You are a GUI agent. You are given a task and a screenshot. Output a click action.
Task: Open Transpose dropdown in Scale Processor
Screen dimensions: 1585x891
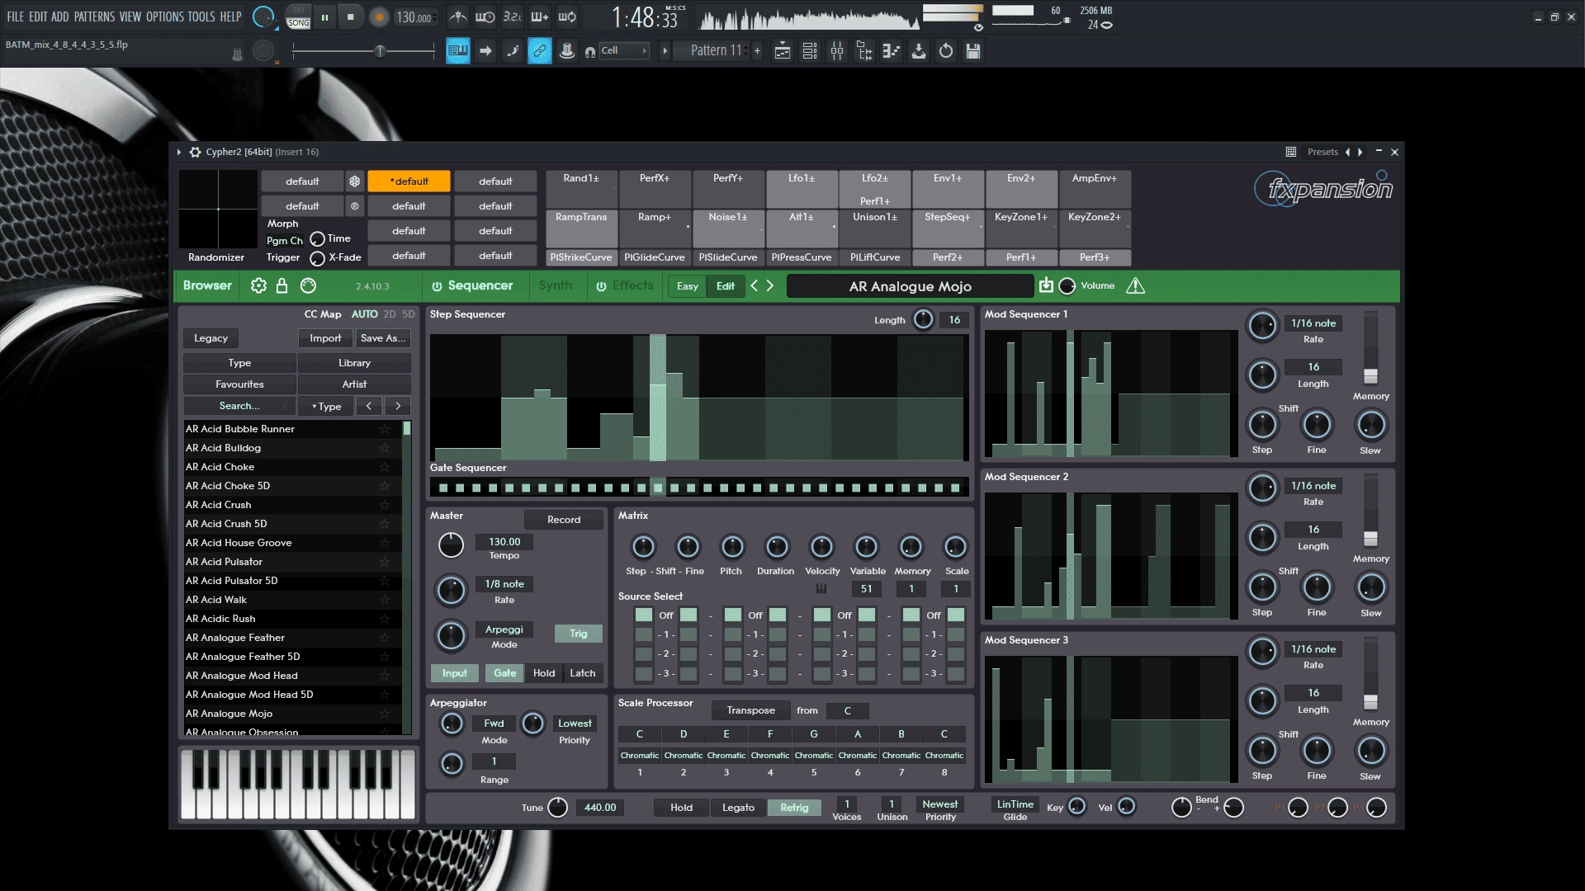coord(750,710)
